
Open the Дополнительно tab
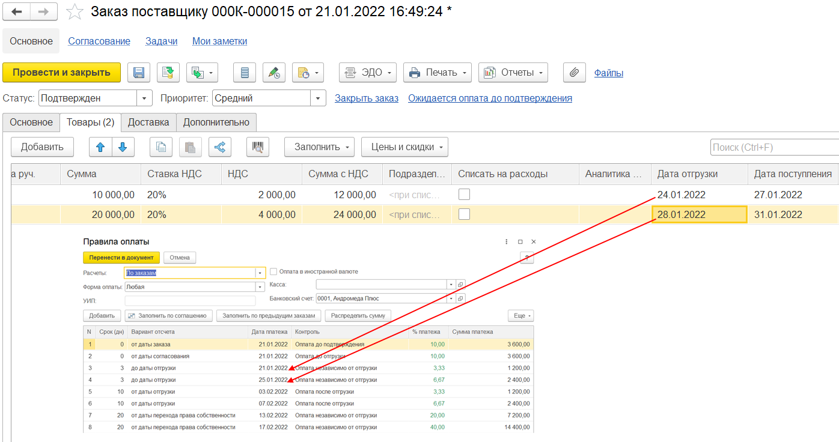pos(216,123)
